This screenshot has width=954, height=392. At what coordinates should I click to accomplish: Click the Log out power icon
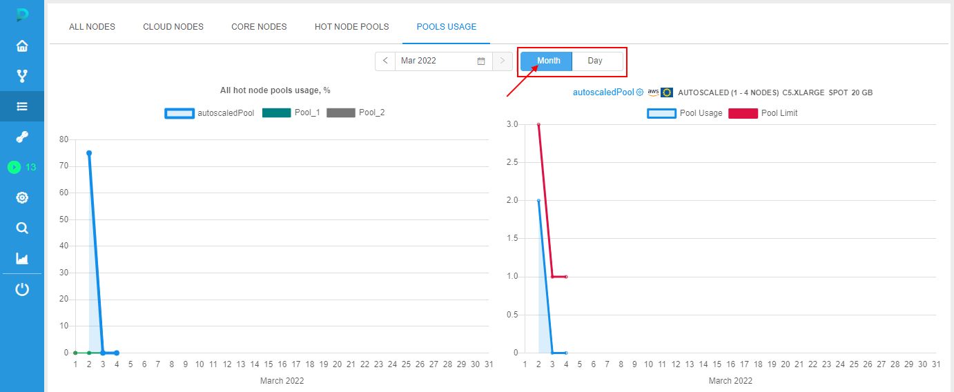[x=22, y=289]
